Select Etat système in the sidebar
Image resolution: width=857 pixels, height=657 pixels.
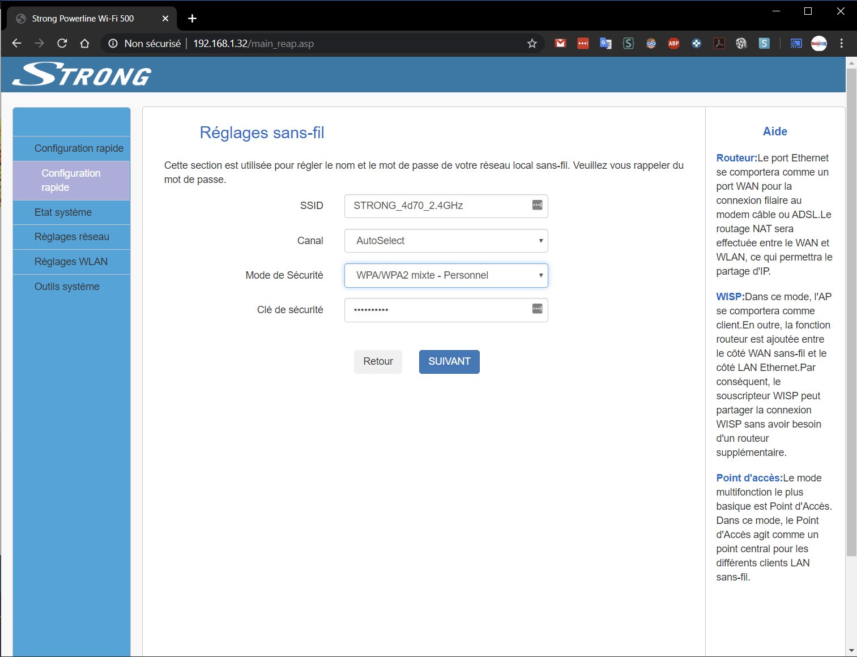tap(63, 212)
